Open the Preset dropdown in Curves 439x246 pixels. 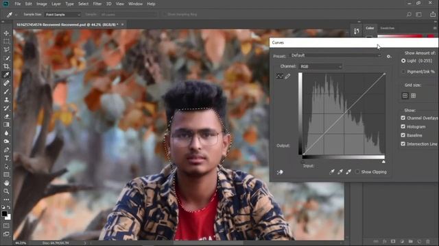tap(335, 55)
